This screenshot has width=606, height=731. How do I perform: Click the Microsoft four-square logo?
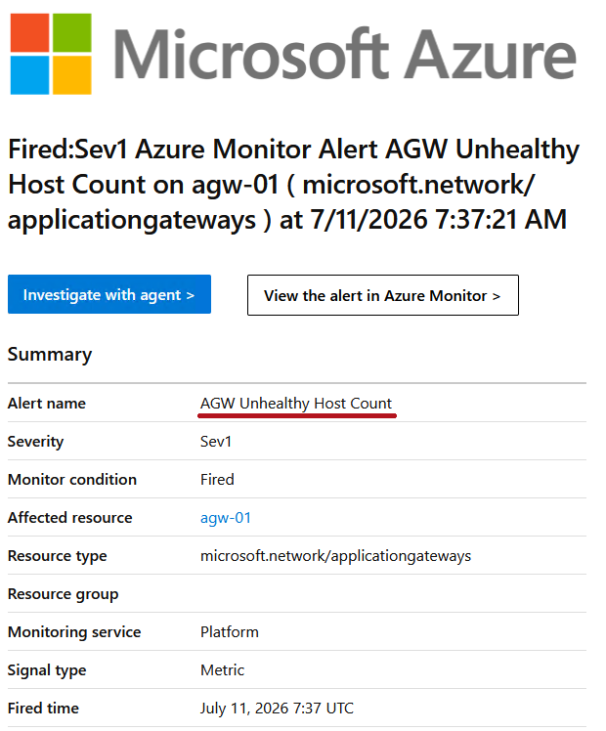pyautogui.click(x=51, y=54)
